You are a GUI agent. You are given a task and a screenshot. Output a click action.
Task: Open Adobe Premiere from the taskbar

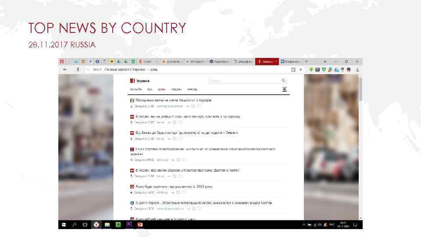pos(129,225)
